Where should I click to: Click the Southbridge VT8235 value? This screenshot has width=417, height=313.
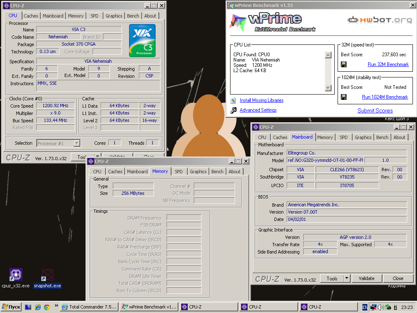347,177
